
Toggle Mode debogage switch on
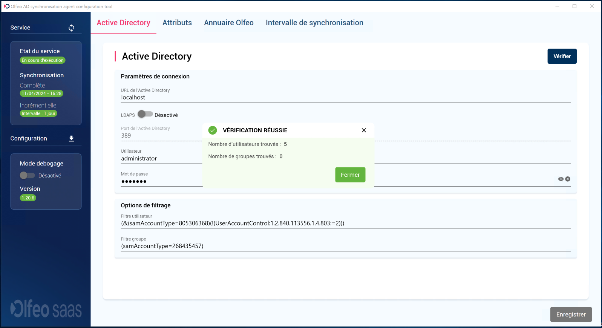pyautogui.click(x=27, y=175)
